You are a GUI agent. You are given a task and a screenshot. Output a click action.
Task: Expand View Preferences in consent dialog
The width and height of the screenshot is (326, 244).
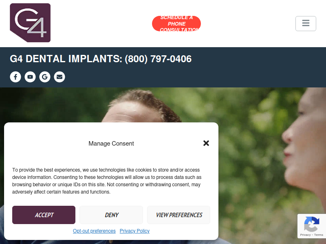(179, 215)
